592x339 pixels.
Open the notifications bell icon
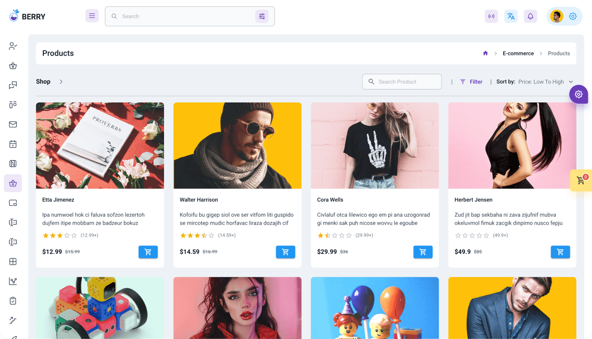pyautogui.click(x=530, y=16)
